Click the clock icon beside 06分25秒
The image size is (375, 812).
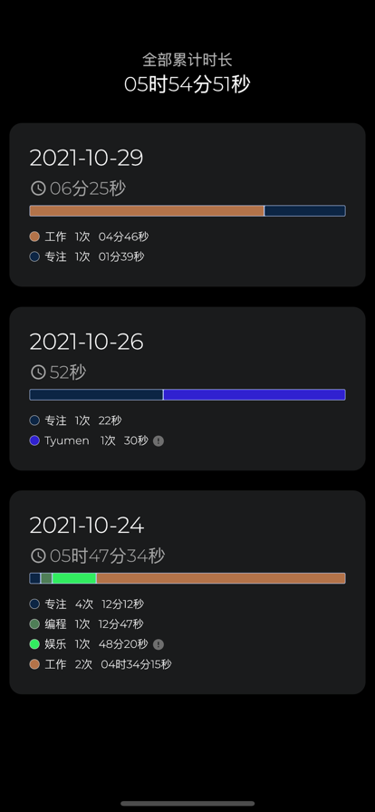coord(38,188)
